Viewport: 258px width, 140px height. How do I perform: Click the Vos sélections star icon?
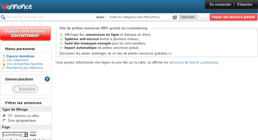(4, 60)
